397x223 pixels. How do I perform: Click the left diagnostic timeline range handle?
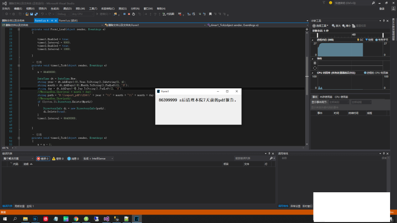[x=318, y=35]
